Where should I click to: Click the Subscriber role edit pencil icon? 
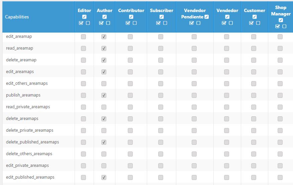click(162, 17)
